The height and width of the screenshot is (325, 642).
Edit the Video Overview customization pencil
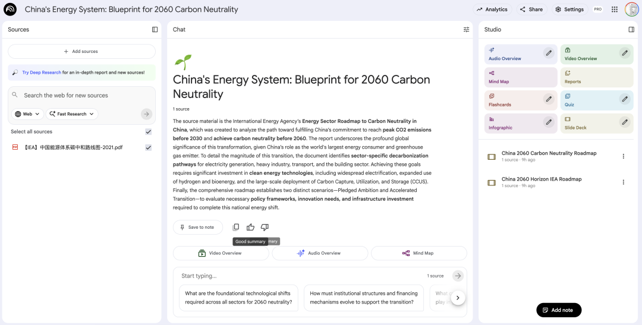[x=624, y=53]
